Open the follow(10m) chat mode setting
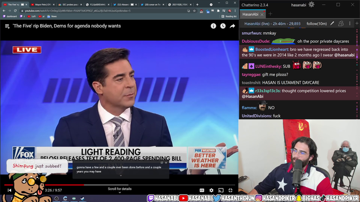 click(317, 24)
